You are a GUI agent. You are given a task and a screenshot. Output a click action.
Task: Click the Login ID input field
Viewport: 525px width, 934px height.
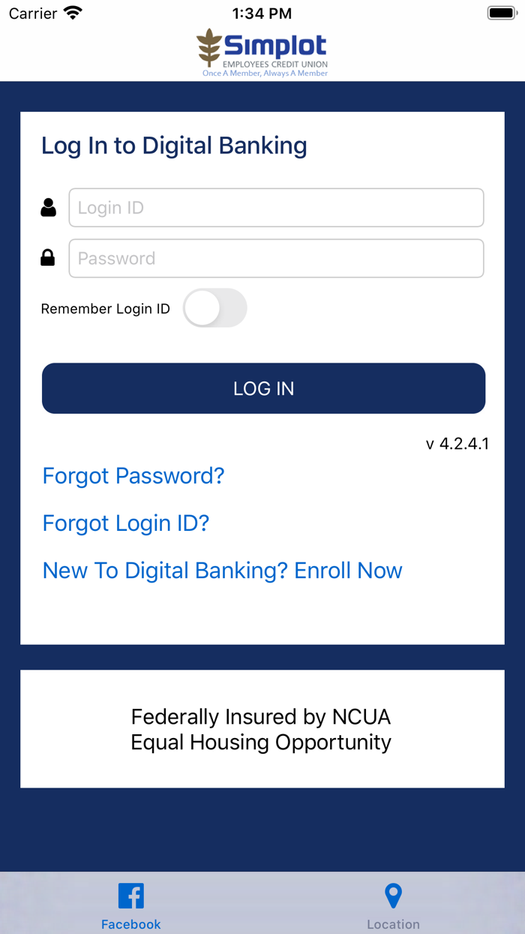276,207
